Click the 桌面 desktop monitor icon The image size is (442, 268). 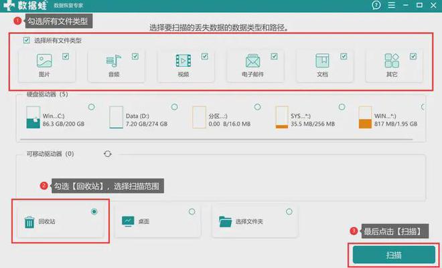128,221
